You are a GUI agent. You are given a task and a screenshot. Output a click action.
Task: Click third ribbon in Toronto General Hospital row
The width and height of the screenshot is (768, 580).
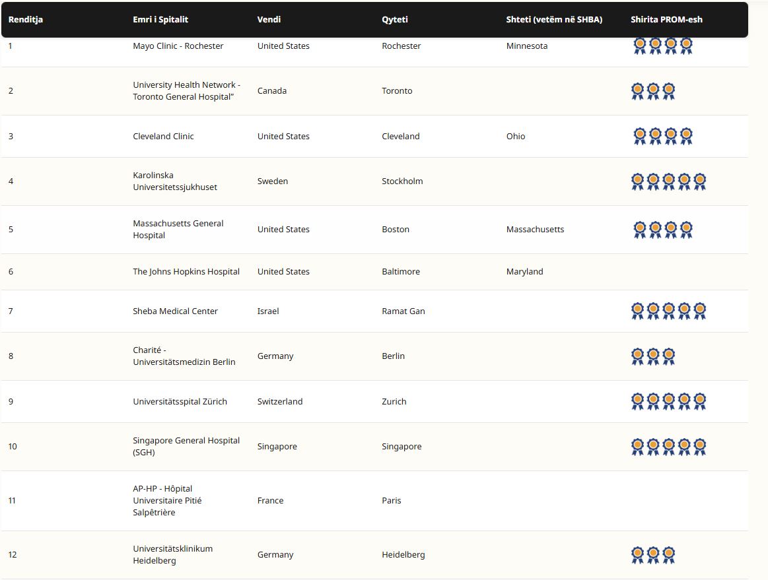(669, 91)
